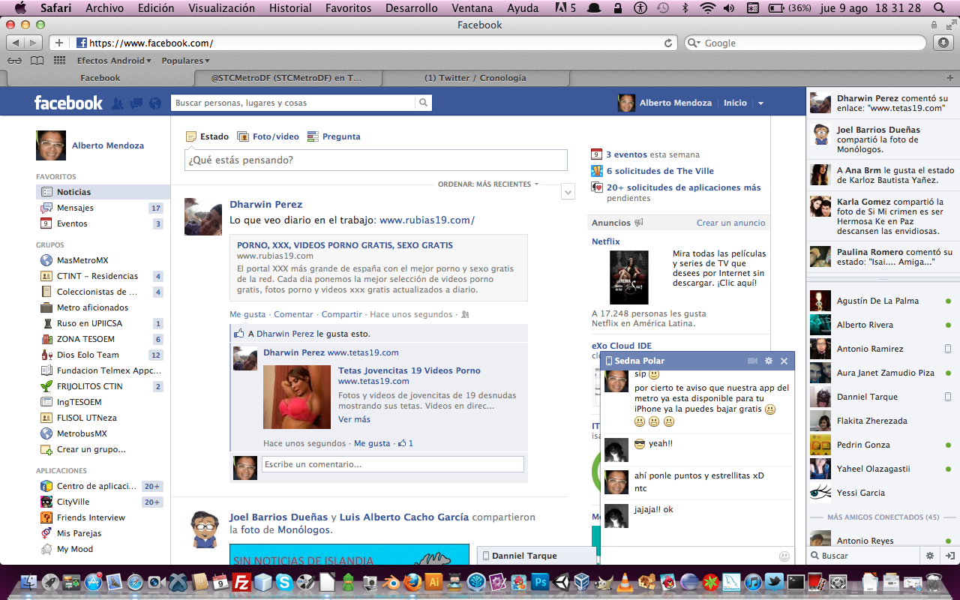Switch to @STCMetroDF Safari tab
This screenshot has width=960, height=600.
(x=287, y=78)
